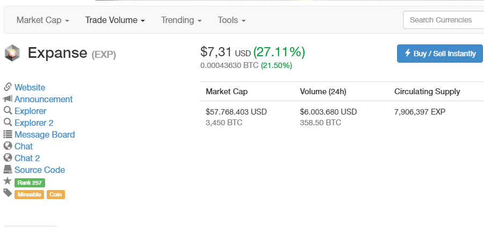Image resolution: width=484 pixels, height=227 pixels.
Task: Click the Expanse coin logo icon
Action: [12, 53]
